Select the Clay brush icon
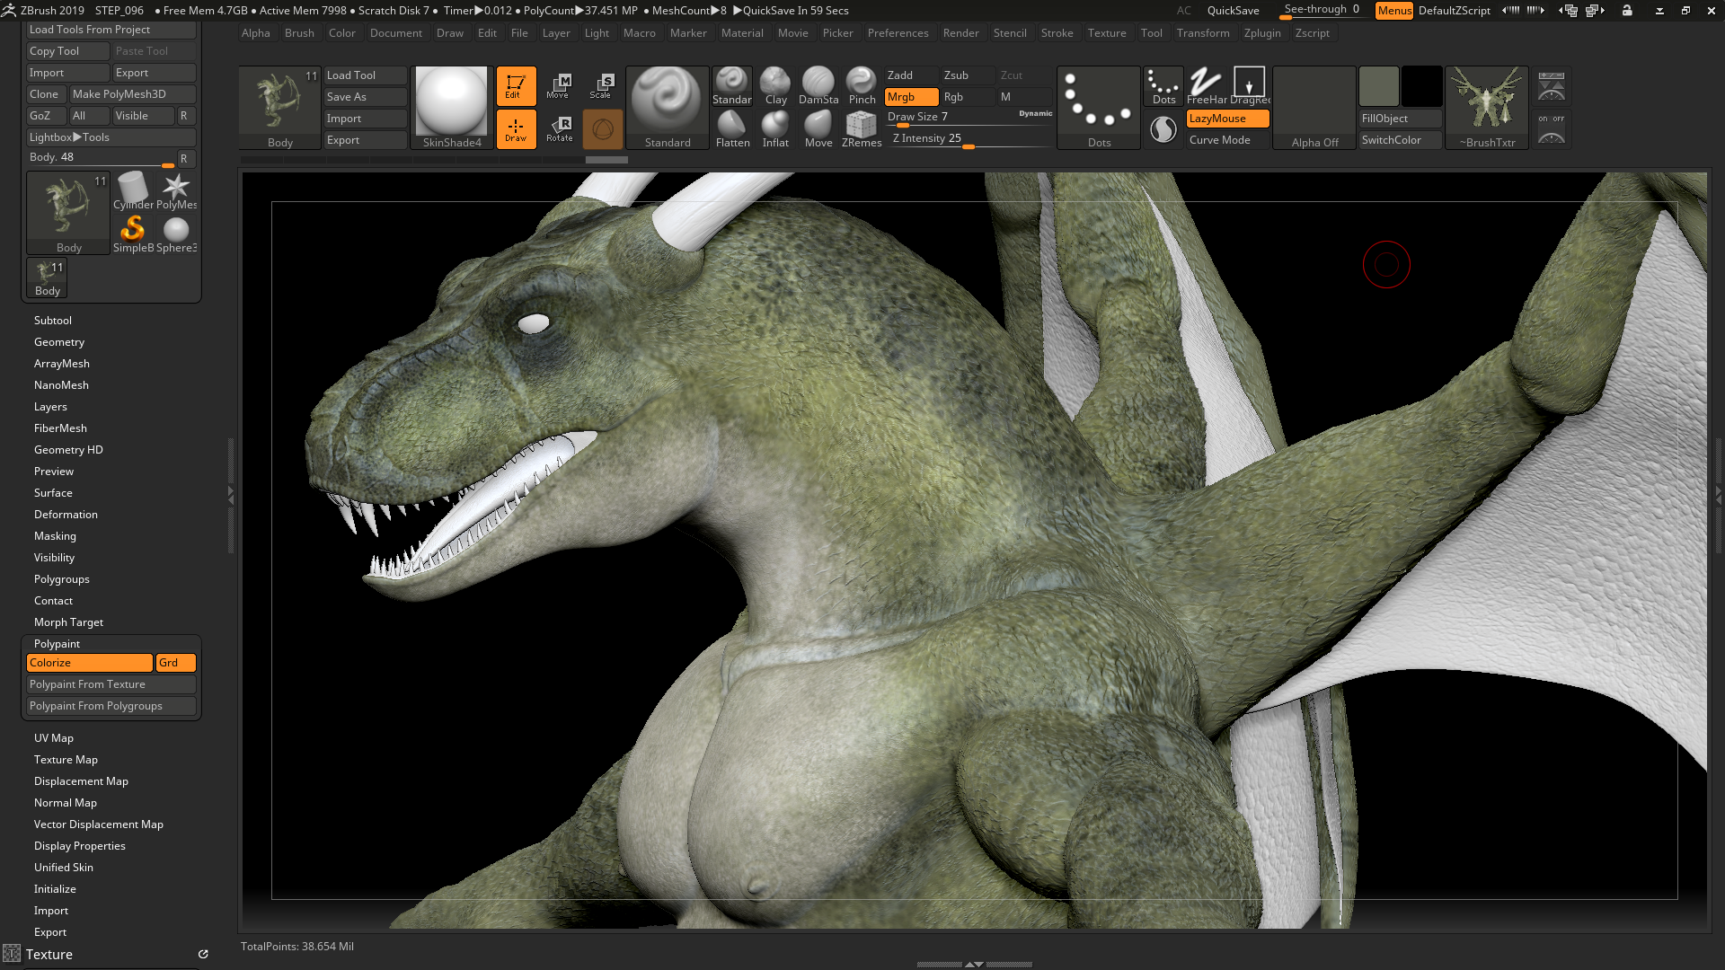The height and width of the screenshot is (970, 1725). click(775, 86)
